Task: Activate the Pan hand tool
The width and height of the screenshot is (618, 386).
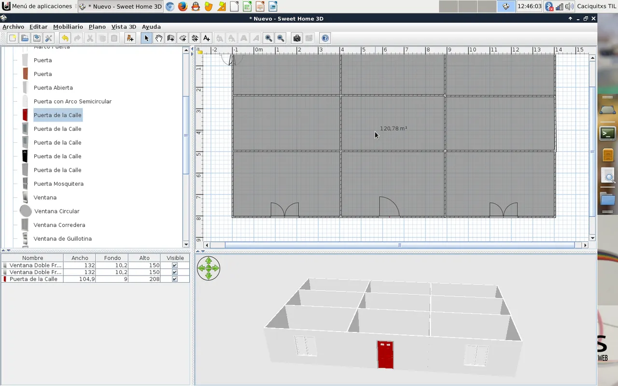Action: click(x=158, y=38)
